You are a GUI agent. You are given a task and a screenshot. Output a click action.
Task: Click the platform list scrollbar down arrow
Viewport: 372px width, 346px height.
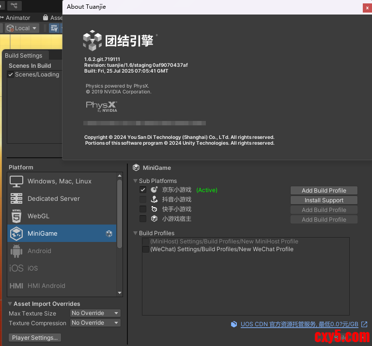120,293
